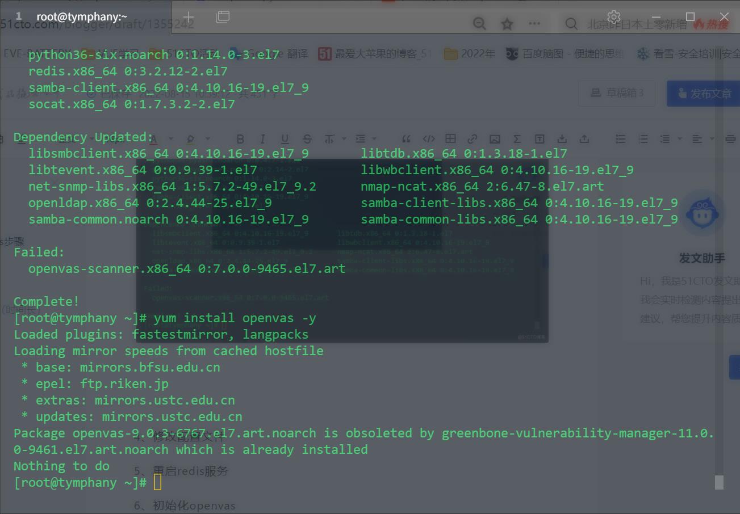Click the openvas-scanner.x86_64 failed package line
The image size is (740, 514).
click(x=187, y=268)
